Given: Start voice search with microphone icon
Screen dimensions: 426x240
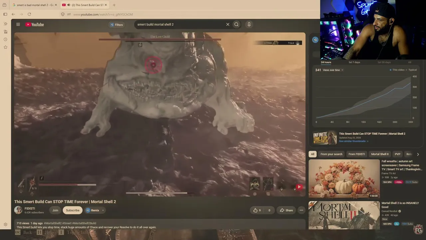Looking at the screenshot, I should pos(249,24).
